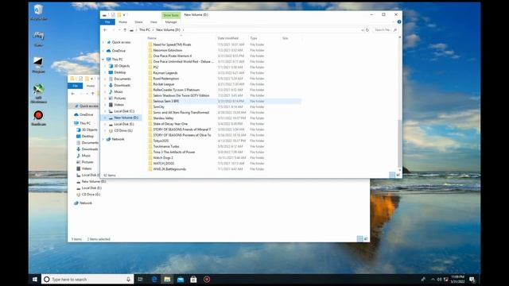Select the Watch Dogs 2 folder
The width and height of the screenshot is (509, 286).
point(163,157)
